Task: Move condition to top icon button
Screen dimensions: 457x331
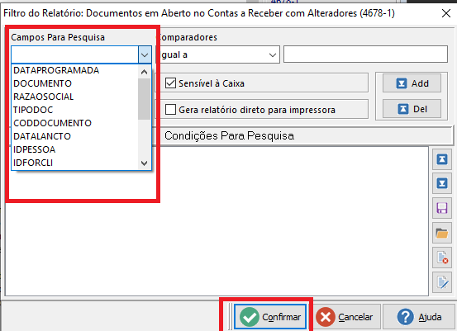Action: coord(442,159)
